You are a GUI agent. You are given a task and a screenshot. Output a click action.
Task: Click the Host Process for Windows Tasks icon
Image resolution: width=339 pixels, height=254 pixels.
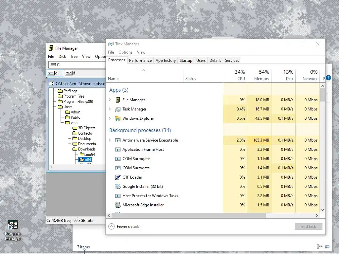pos(118,196)
